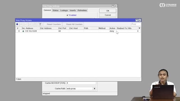180x101 pixels.
Task: Close the Web Proxy Access window
Action: click(139, 20)
